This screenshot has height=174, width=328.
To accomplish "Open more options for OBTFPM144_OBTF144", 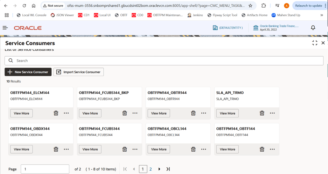I will click(272, 149).
